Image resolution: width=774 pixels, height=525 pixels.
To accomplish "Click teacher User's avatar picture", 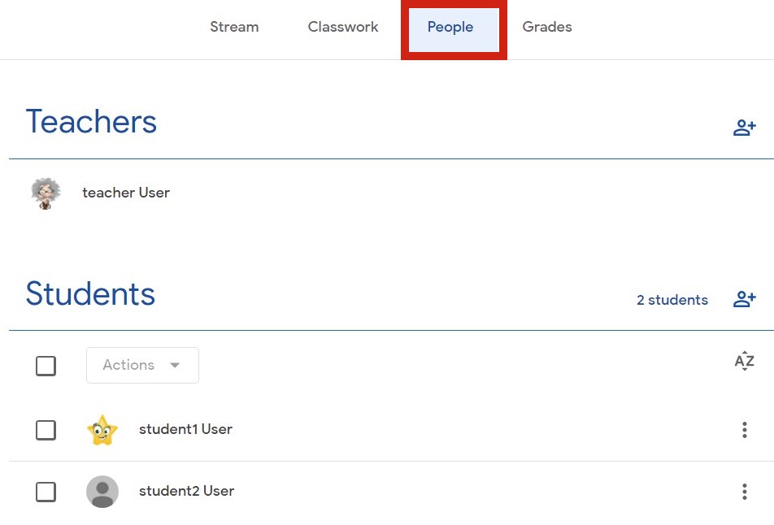I will pos(46,193).
